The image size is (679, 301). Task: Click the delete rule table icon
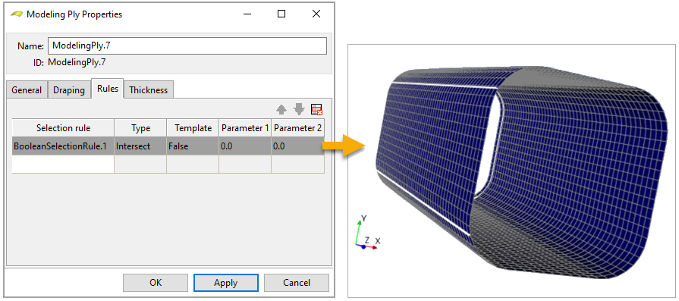[x=317, y=109]
